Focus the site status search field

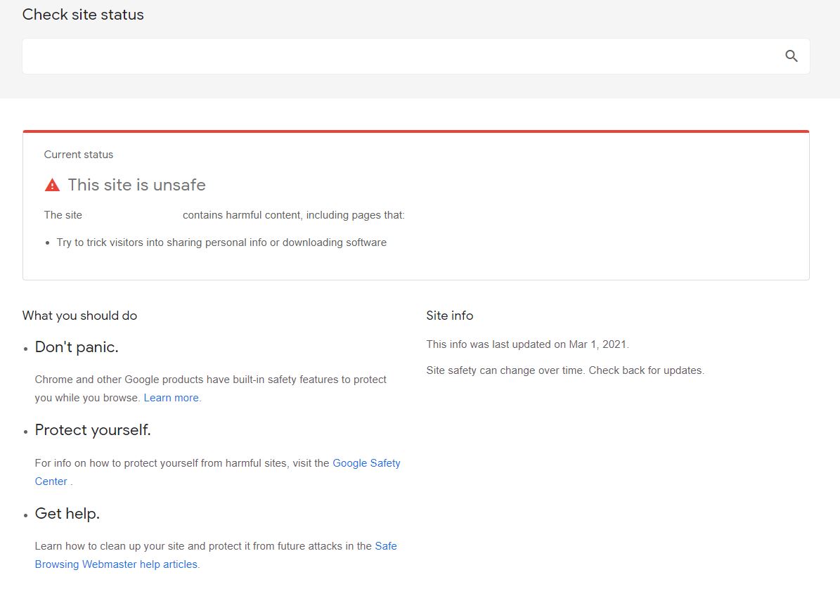click(x=401, y=56)
